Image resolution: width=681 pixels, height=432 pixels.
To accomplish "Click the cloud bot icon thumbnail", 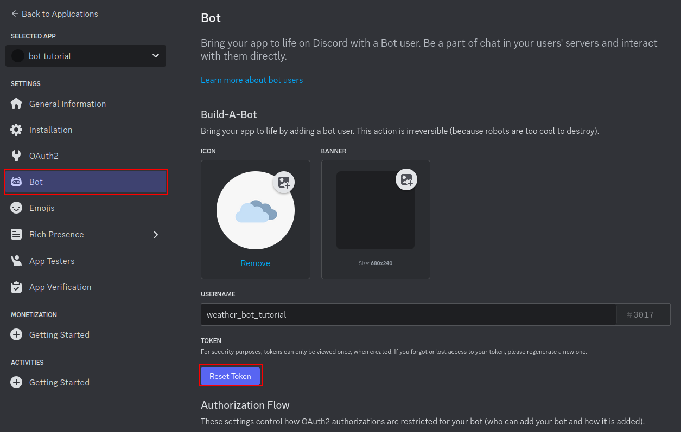I will point(256,210).
